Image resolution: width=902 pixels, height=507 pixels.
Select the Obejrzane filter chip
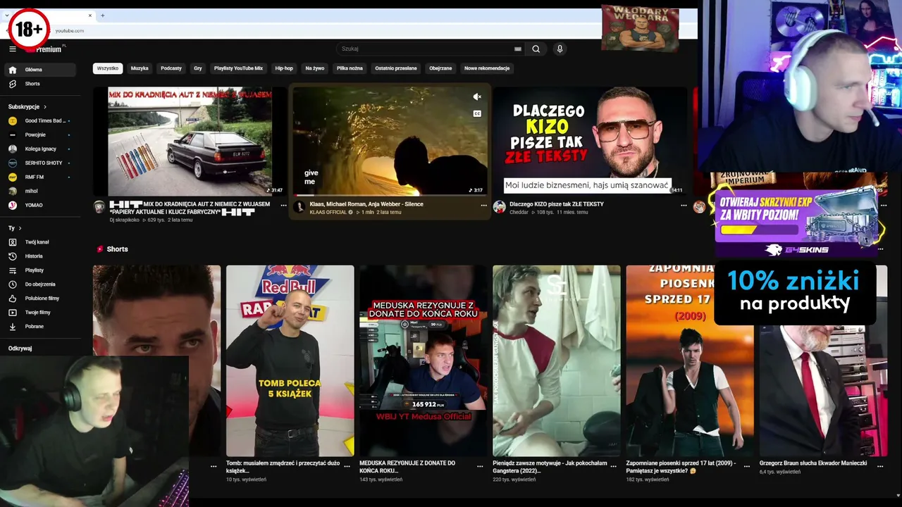point(440,68)
